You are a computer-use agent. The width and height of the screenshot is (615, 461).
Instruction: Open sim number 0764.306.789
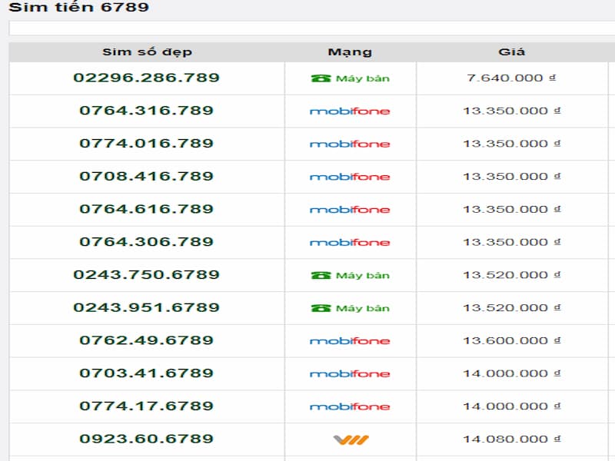pos(146,242)
